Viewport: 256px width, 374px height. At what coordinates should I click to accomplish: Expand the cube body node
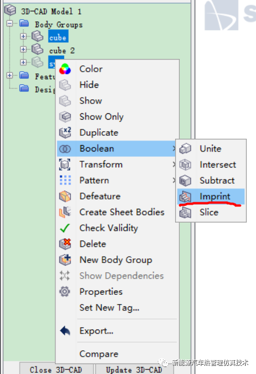click(23, 36)
